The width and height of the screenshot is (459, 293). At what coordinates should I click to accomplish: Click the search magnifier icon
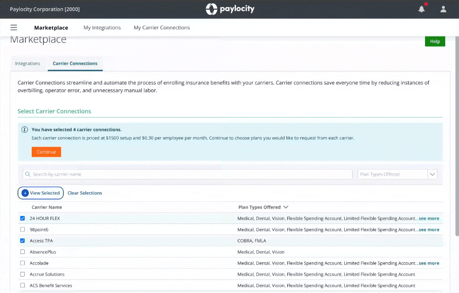(x=28, y=174)
